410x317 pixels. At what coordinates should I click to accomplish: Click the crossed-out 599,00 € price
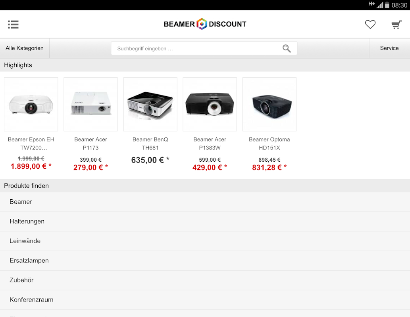pyautogui.click(x=210, y=160)
